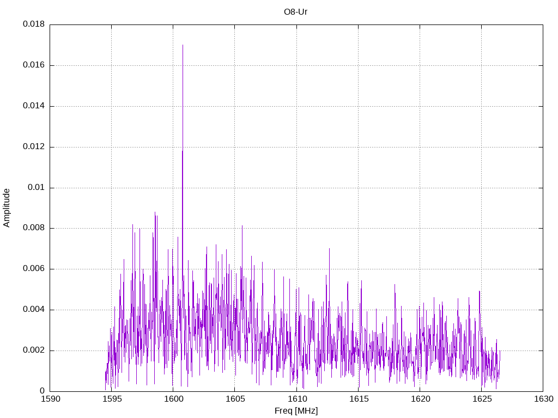This screenshot has height=418, width=558.
Task: Click the tallest spectrum peak tip near 0.017
Action: (x=183, y=45)
